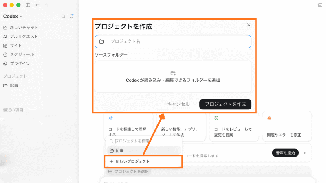326x183 pixels.
Task: Dismiss the voice banner with its X
Action: [x=305, y=153]
